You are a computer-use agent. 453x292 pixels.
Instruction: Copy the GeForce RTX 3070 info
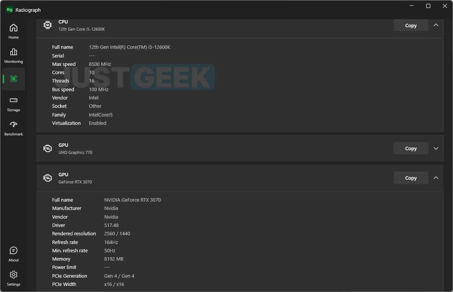[411, 178]
